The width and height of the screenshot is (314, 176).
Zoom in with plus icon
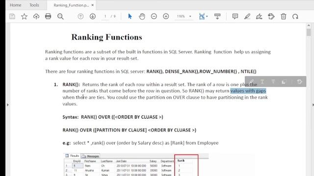pos(166,16)
